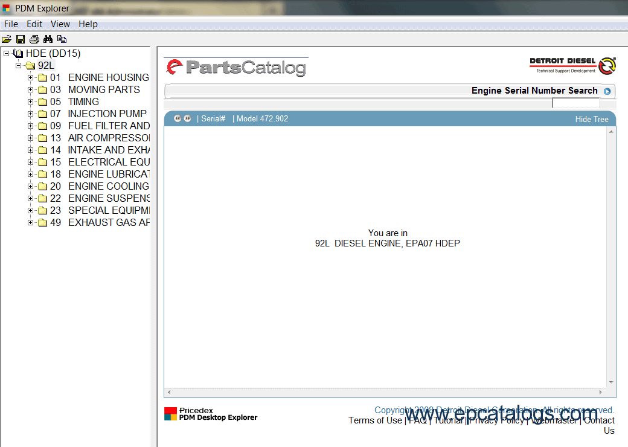628x447 pixels.
Task: Click the folder icon for 20 ENGINE COOLING
Action: pyautogui.click(x=42, y=186)
